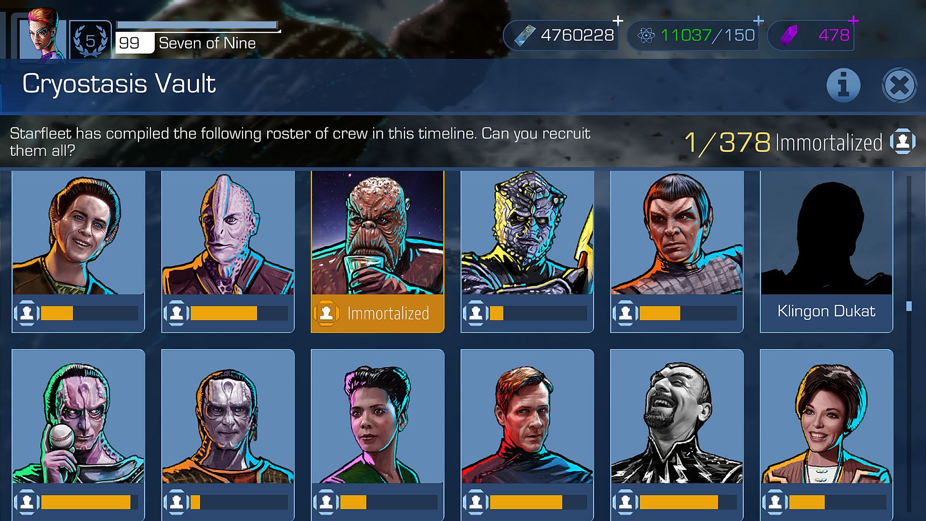Select the Klingon Dukat silhouette card
The image size is (926, 521).
tap(826, 251)
